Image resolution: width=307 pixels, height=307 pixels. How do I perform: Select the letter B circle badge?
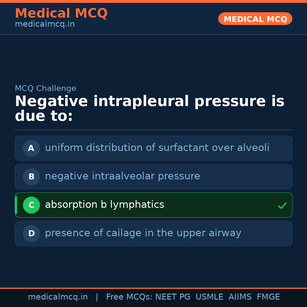(x=31, y=177)
